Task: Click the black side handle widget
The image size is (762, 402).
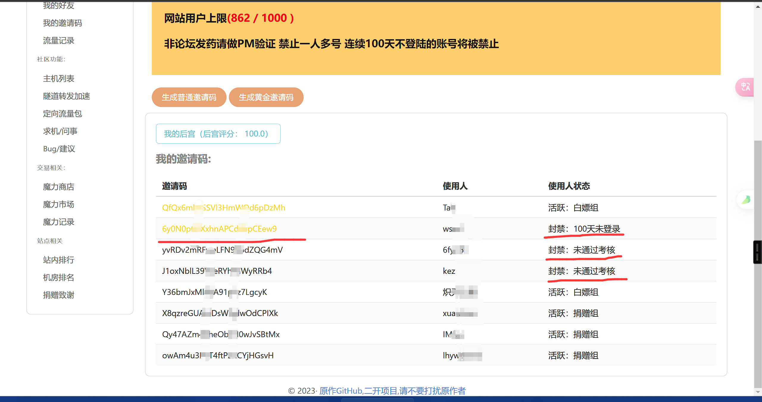Action: 757,252
